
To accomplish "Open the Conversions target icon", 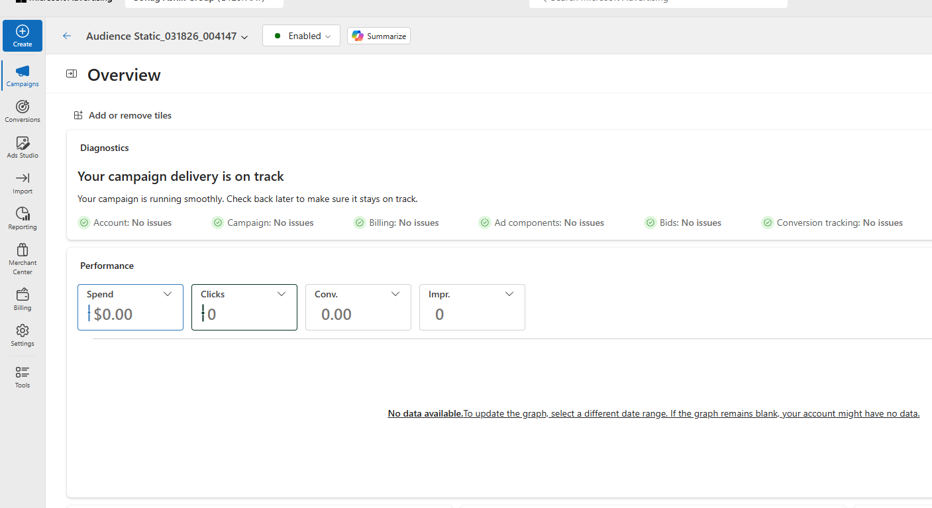I will tap(23, 107).
